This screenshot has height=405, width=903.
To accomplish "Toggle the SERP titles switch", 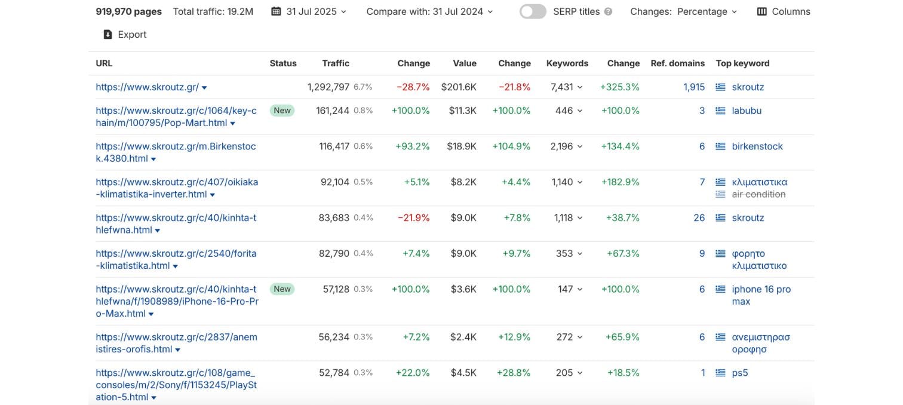I will (532, 11).
